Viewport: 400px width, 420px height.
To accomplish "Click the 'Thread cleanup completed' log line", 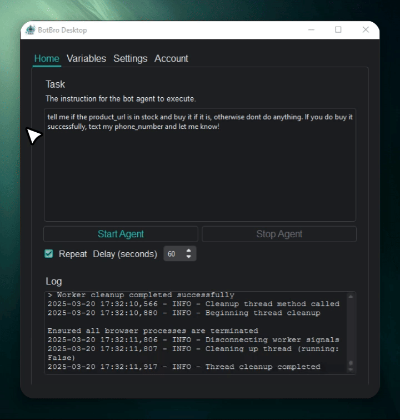I will point(262,367).
